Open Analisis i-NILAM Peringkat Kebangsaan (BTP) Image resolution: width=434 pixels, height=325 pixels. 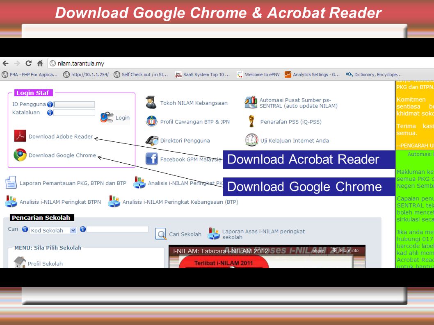point(180,202)
